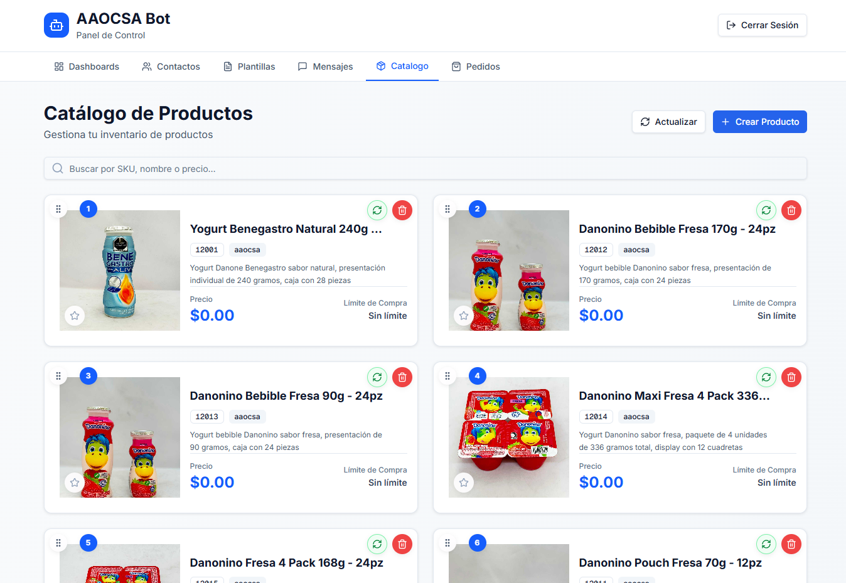Grab the drag handle of product 1
The width and height of the screenshot is (846, 583).
click(58, 209)
